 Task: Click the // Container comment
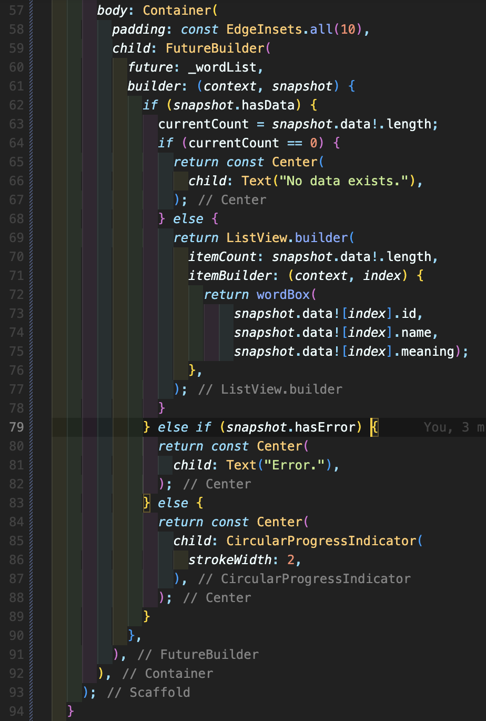168,673
